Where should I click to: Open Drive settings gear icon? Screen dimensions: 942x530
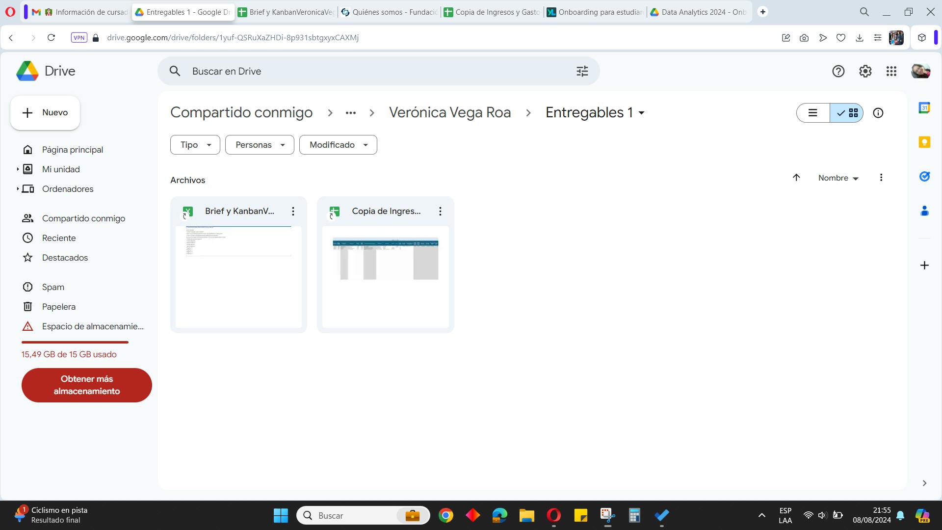(x=865, y=71)
